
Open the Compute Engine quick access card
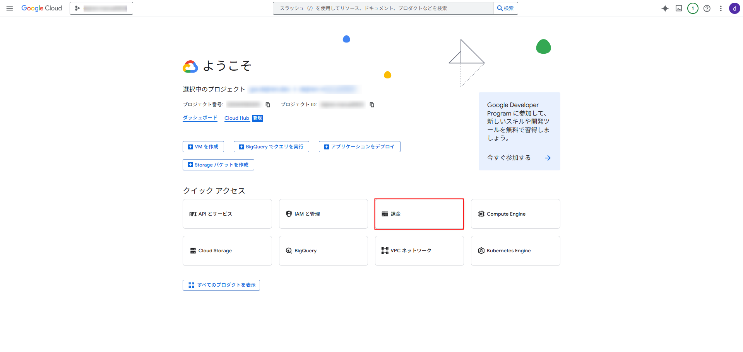coord(515,214)
